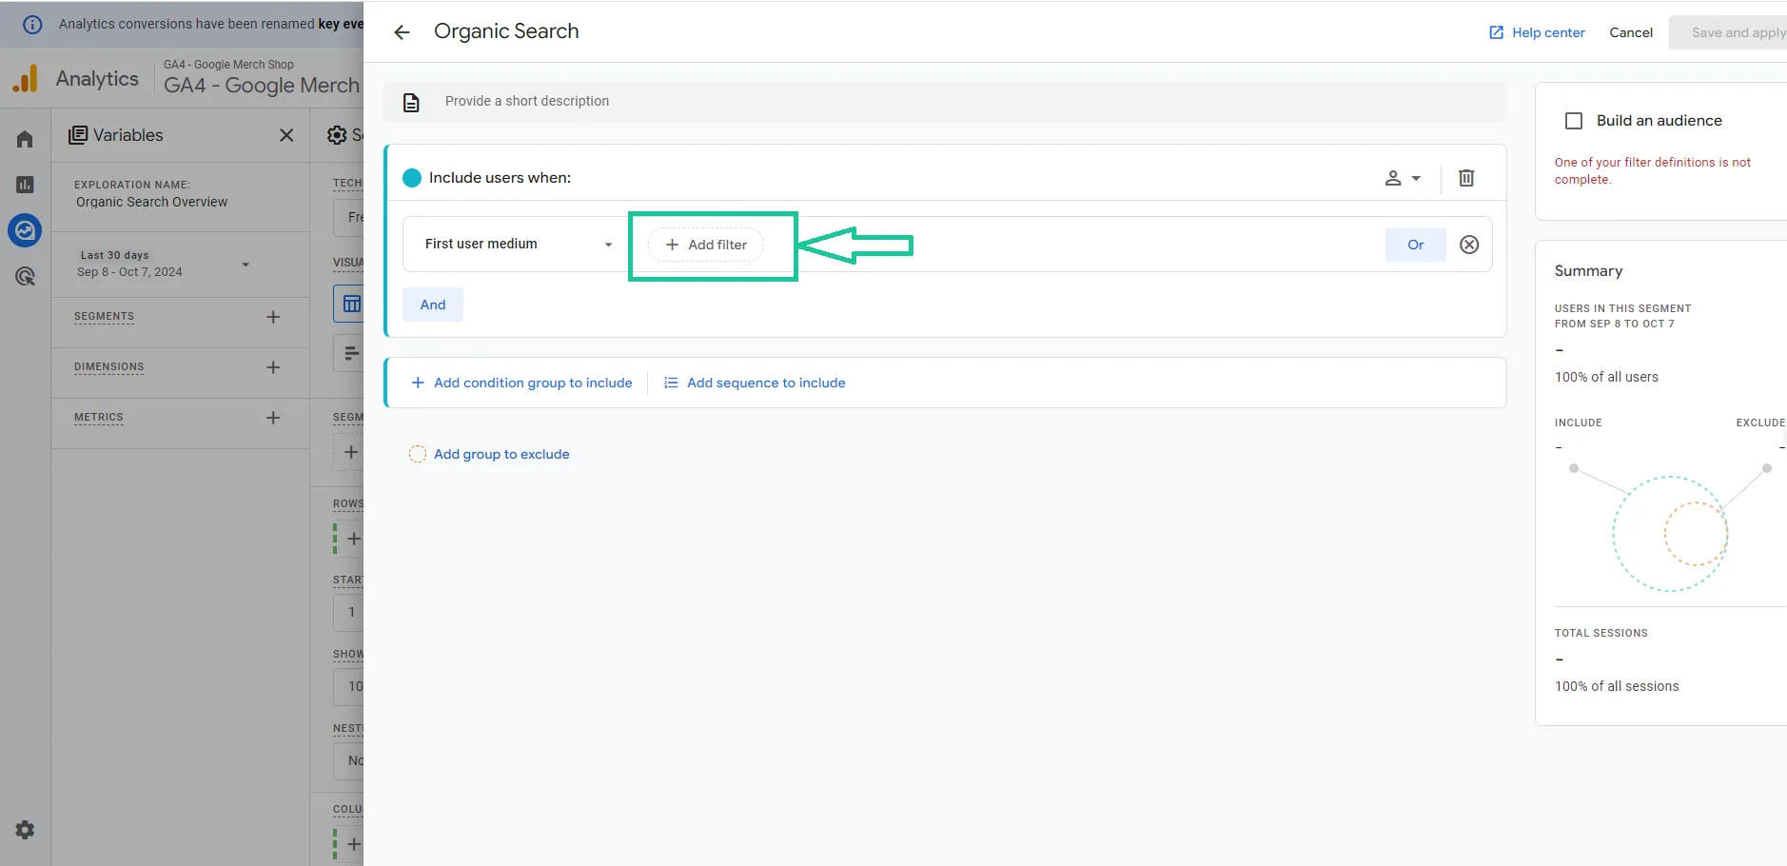Click the Start row field showing 1
Image resolution: width=1787 pixels, height=866 pixels.
point(349,612)
